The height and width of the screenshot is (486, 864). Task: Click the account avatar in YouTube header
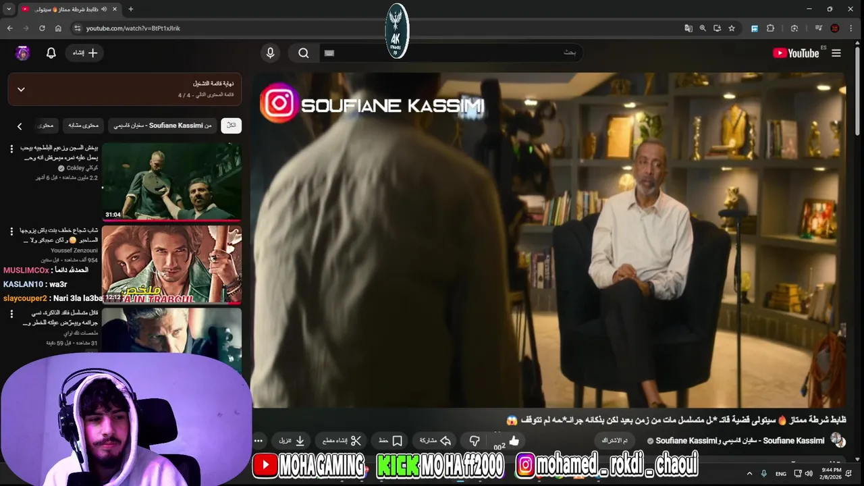[23, 53]
